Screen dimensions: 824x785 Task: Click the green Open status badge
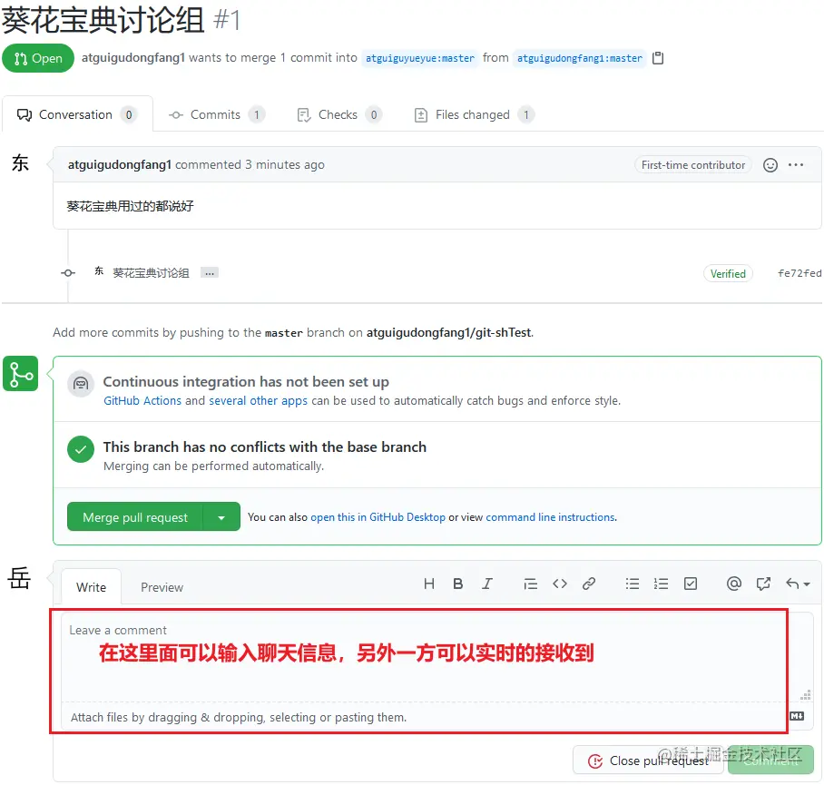point(38,58)
